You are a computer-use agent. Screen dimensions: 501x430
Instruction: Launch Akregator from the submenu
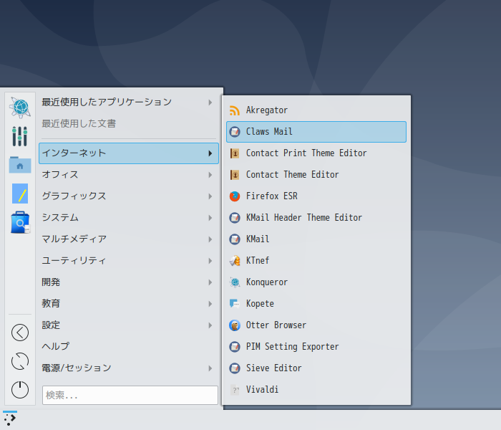tap(316, 110)
